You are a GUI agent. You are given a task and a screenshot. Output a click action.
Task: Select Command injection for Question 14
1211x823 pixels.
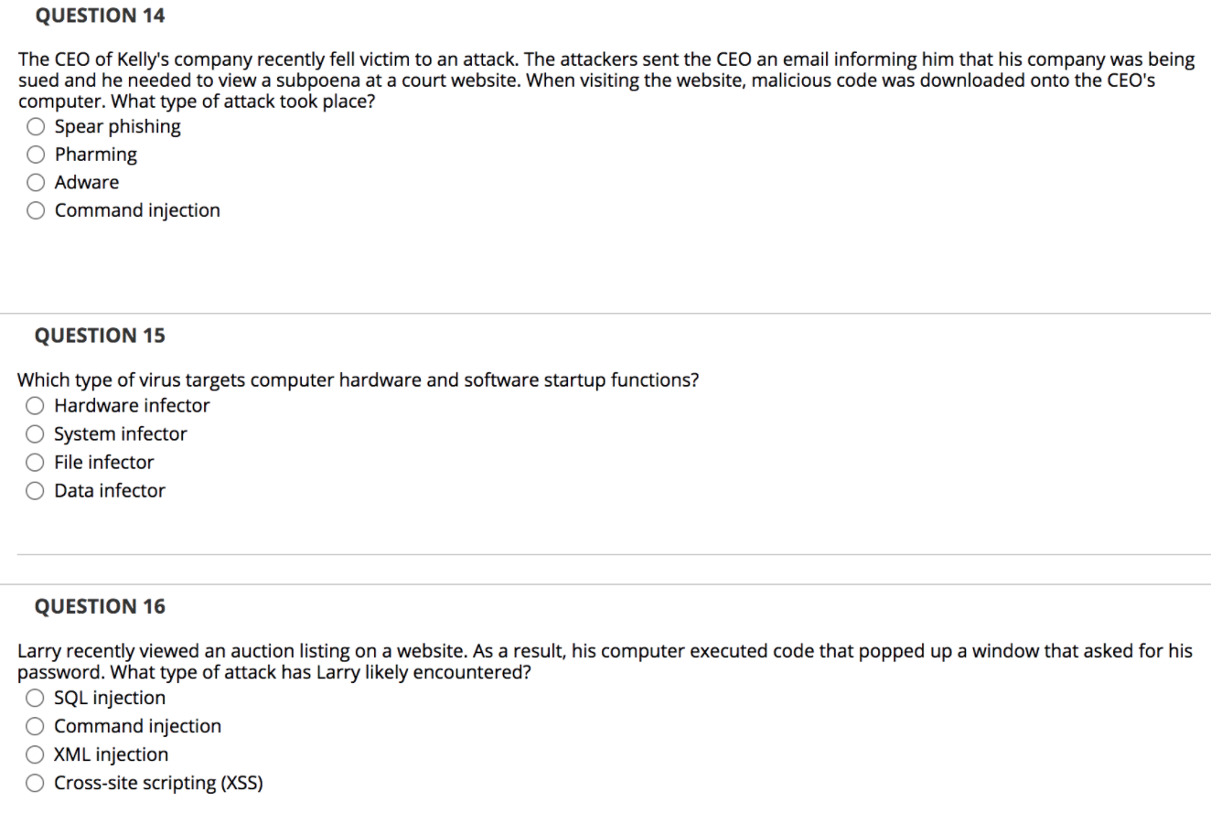36,210
